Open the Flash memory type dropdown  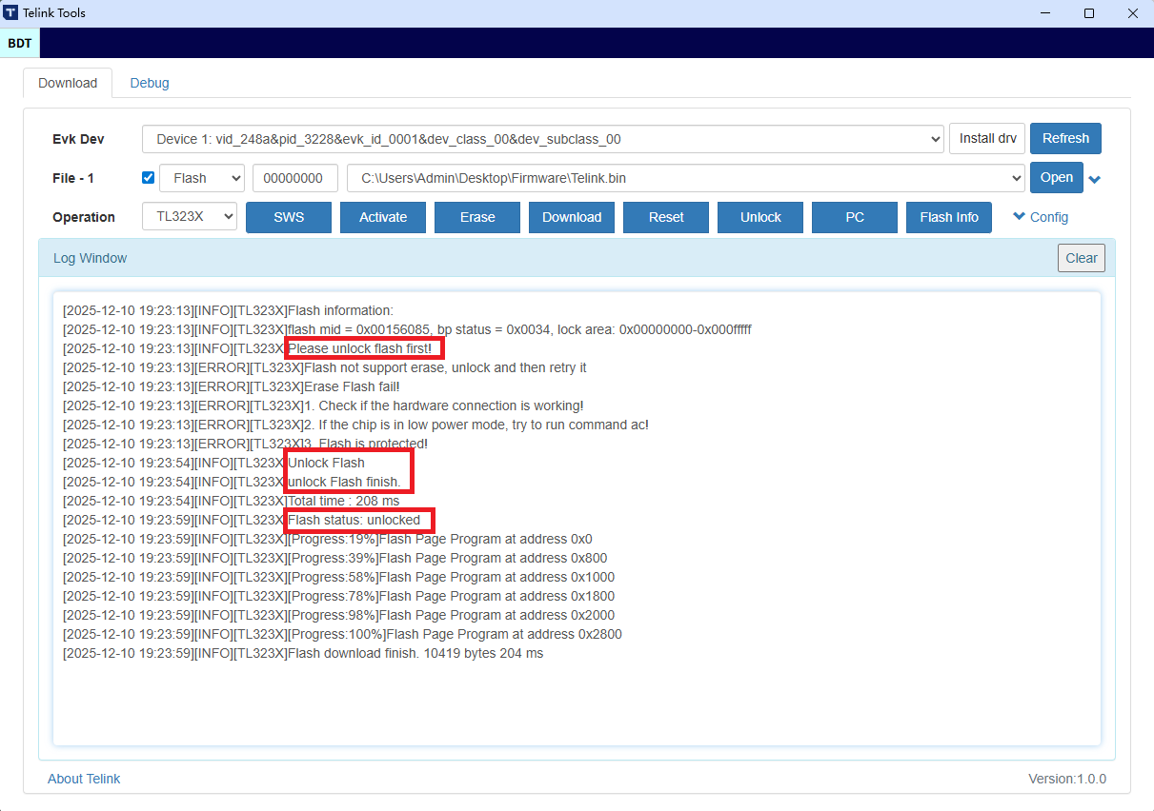pyautogui.click(x=202, y=178)
